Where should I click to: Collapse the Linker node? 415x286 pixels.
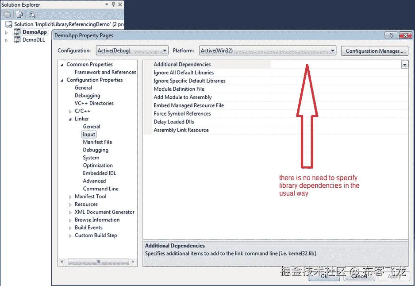(70, 119)
